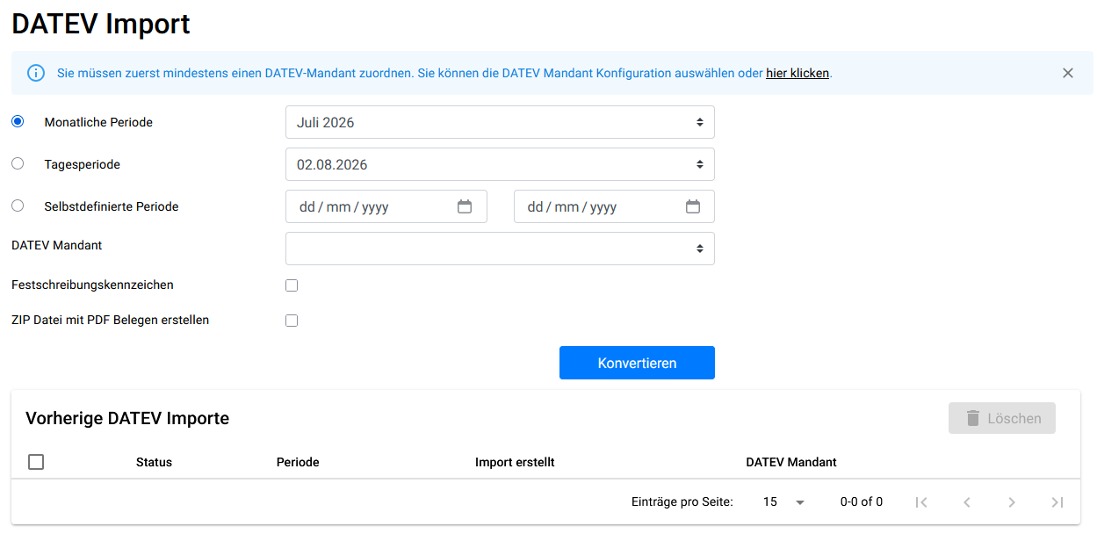This screenshot has width=1097, height=541.
Task: Dismiss the info banner with the X icon
Action: pos(1068,73)
